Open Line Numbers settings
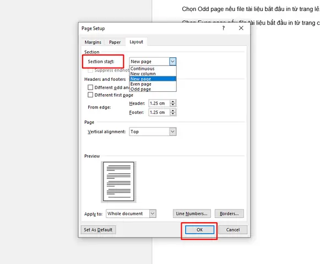Viewport: 320px width, 264px height. (192, 213)
